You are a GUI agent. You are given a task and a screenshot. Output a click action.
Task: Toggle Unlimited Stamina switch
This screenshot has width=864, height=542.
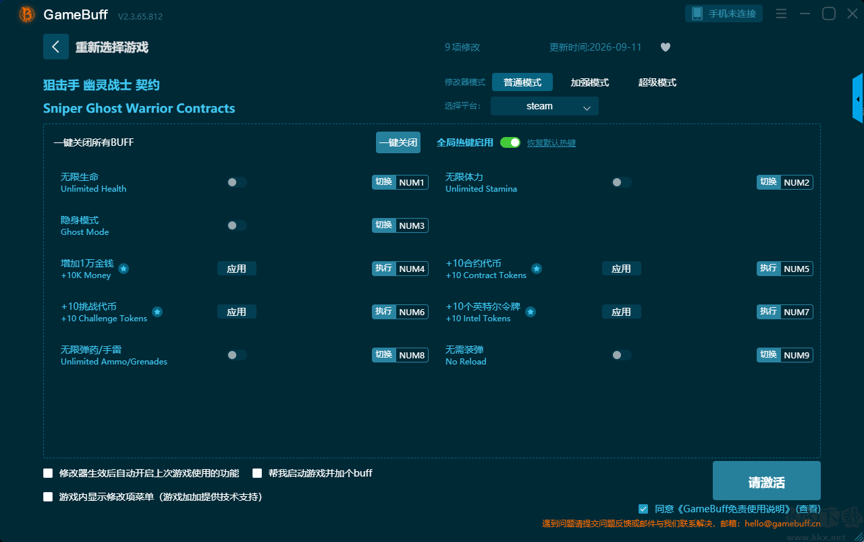(622, 182)
